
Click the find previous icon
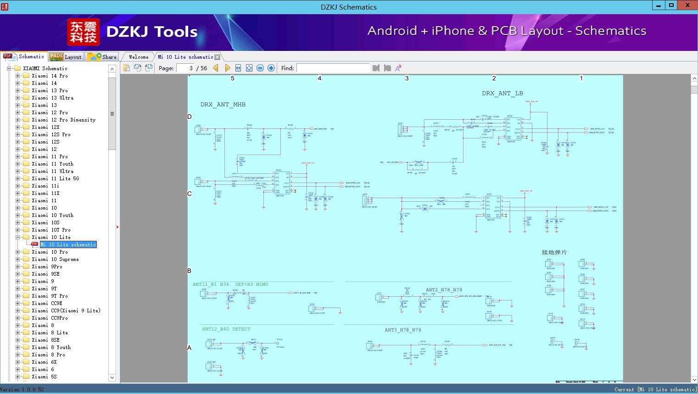376,68
